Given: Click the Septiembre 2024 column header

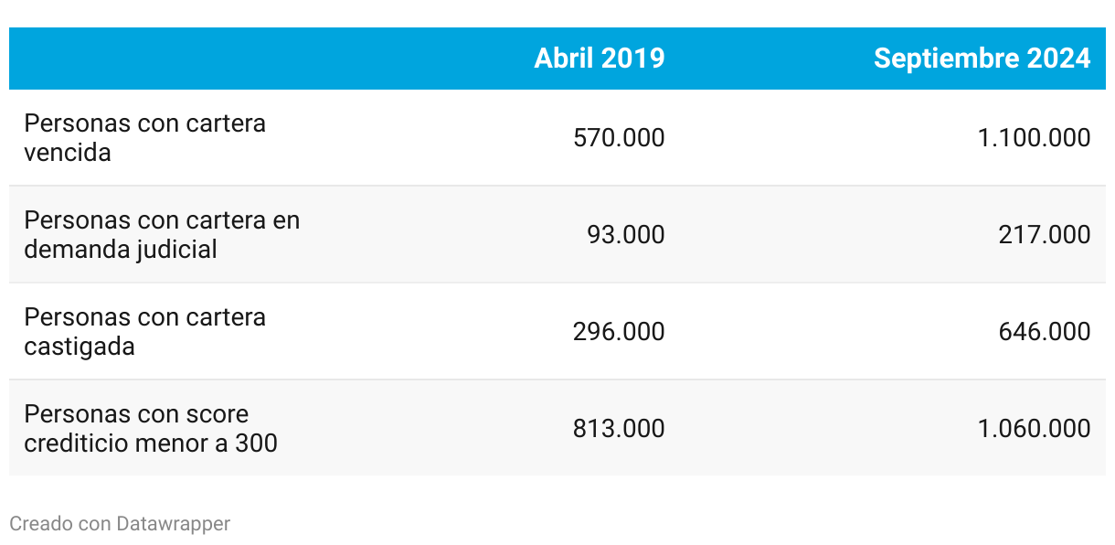Looking at the screenshot, I should click(x=982, y=59).
